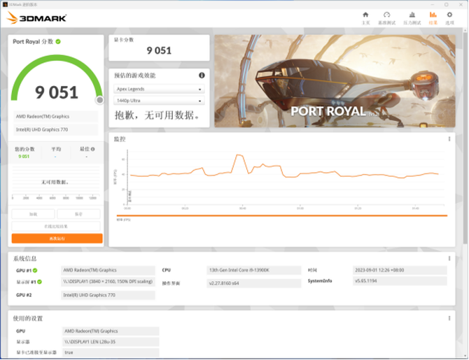Screen dimensions: 469x360
Task: Click the v2.27.8160 s64 version value
Action: point(253,283)
